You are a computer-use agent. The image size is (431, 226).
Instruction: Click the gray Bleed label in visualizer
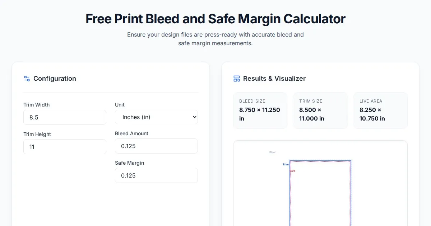273,152
